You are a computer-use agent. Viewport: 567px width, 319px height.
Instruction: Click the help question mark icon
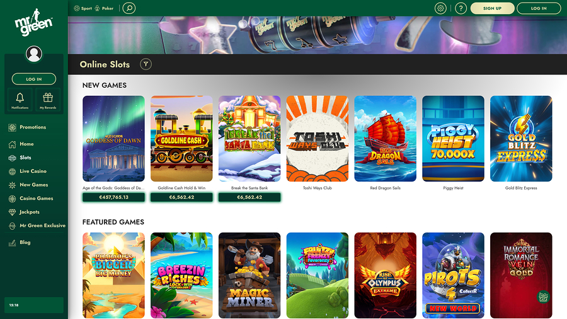click(461, 8)
